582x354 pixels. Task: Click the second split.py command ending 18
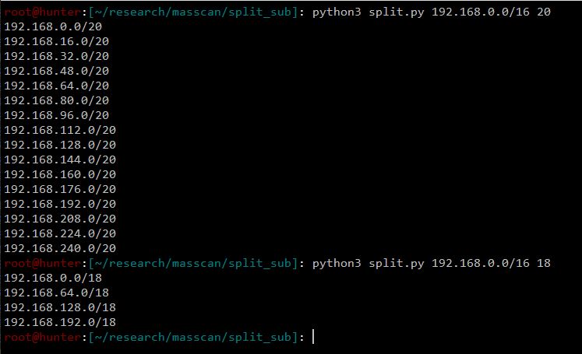432,264
